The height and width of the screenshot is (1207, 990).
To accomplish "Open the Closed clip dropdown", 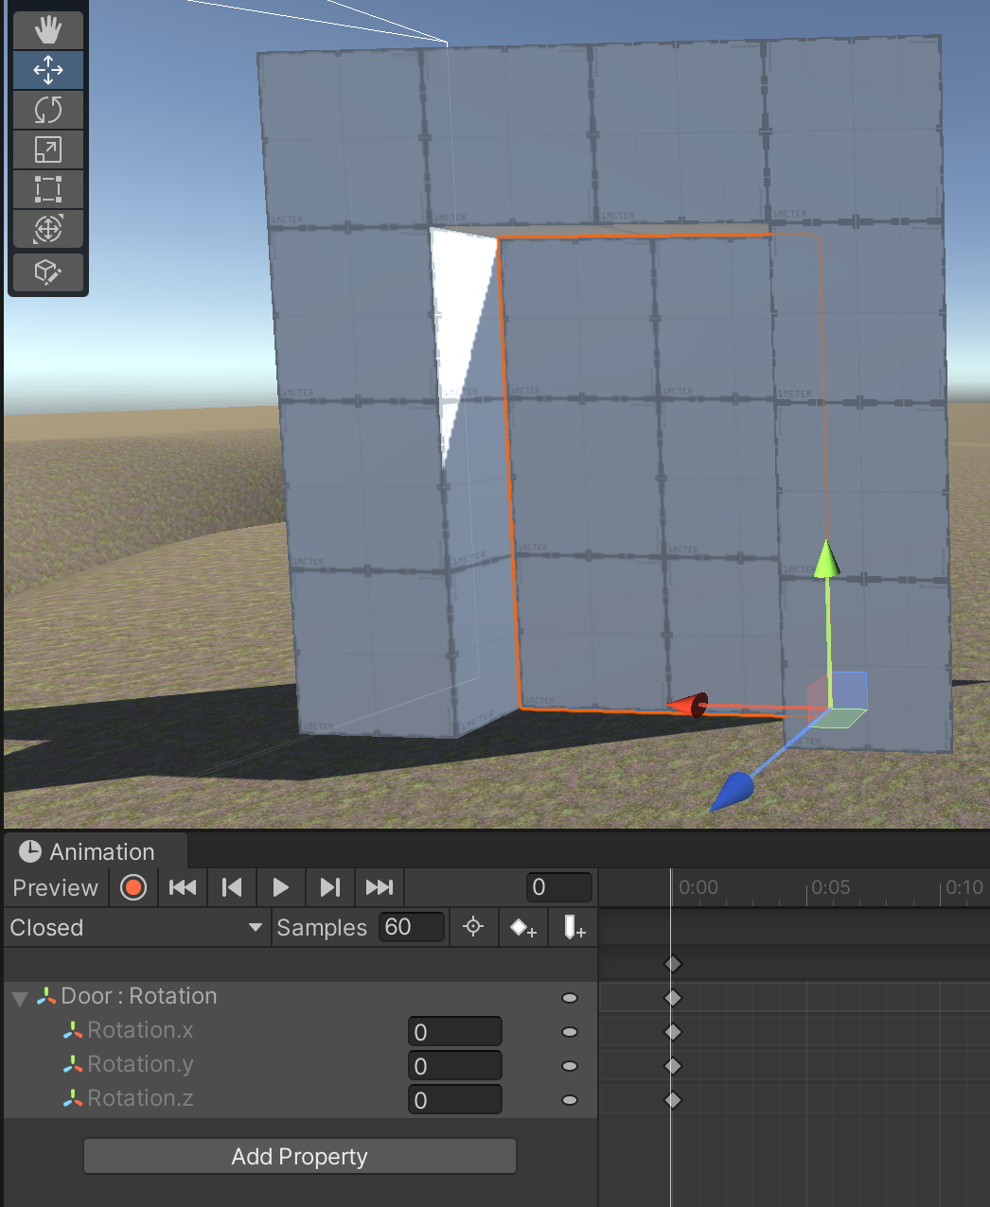I will pyautogui.click(x=135, y=927).
